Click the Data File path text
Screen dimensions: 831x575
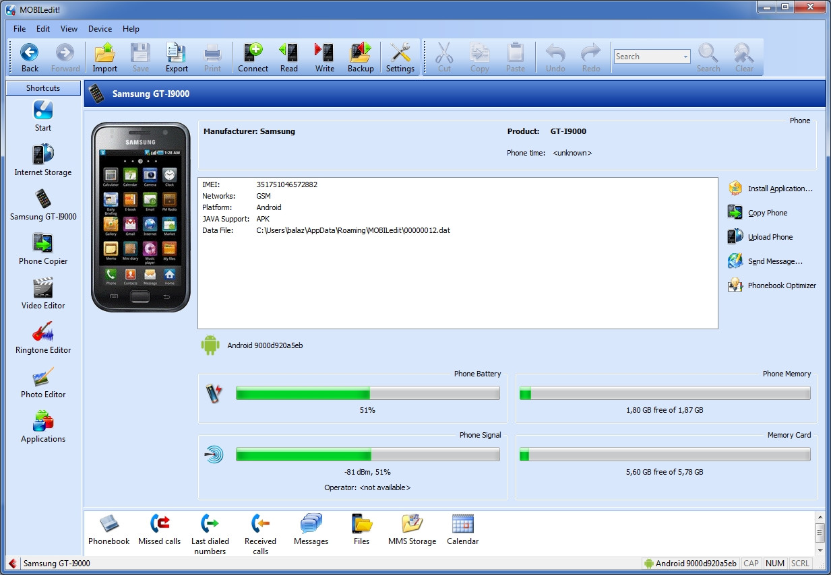click(x=353, y=230)
